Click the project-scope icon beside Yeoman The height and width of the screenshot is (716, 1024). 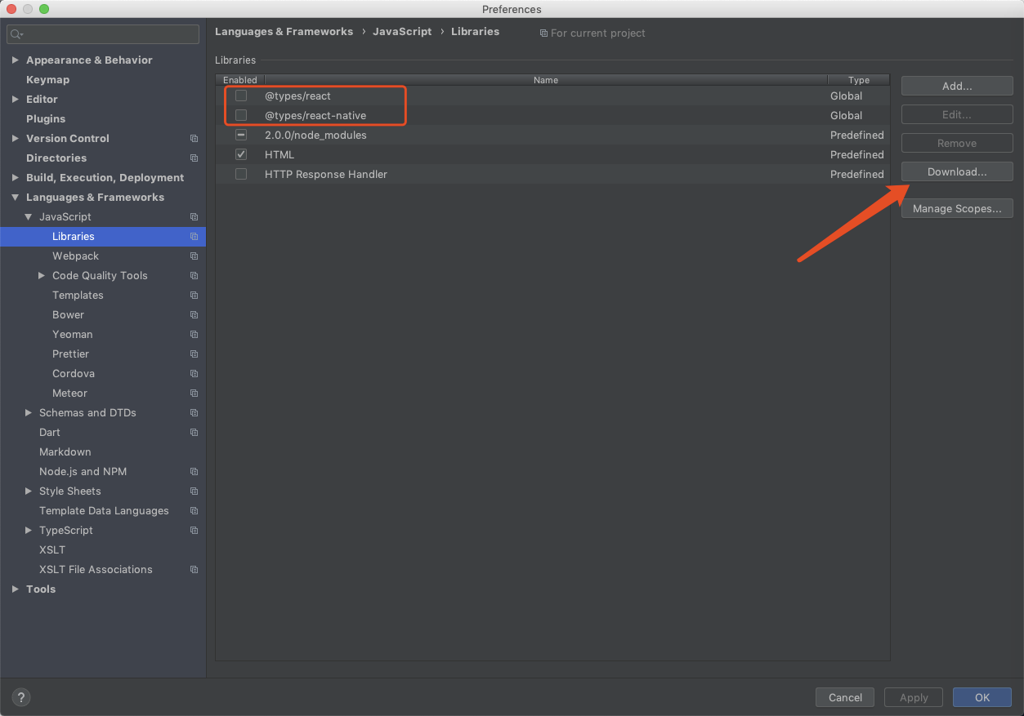tap(194, 335)
